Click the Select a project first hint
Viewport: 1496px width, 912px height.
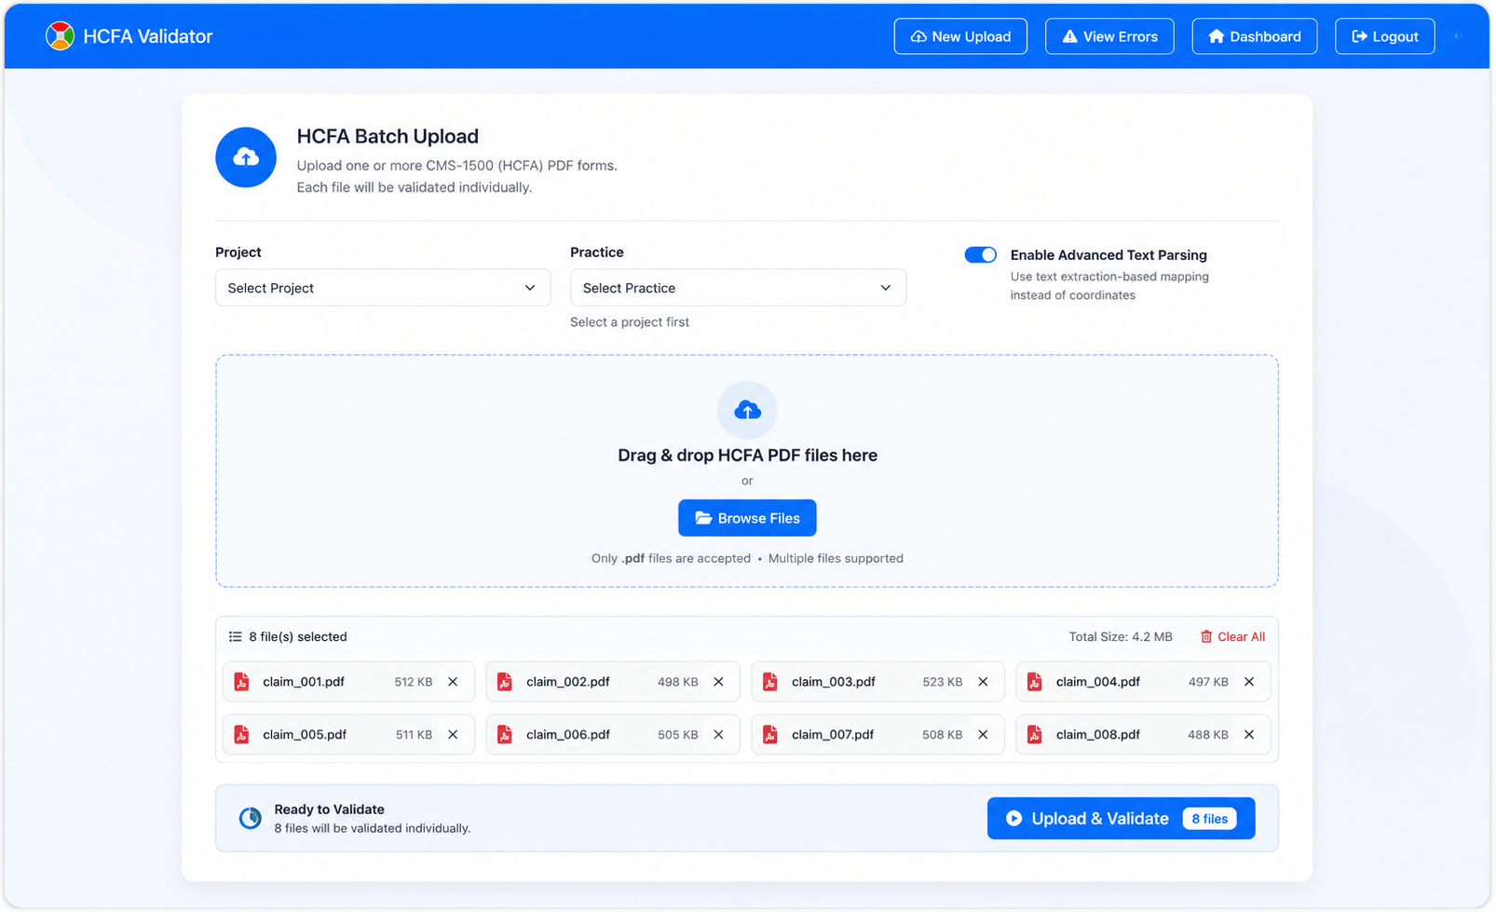coord(630,322)
